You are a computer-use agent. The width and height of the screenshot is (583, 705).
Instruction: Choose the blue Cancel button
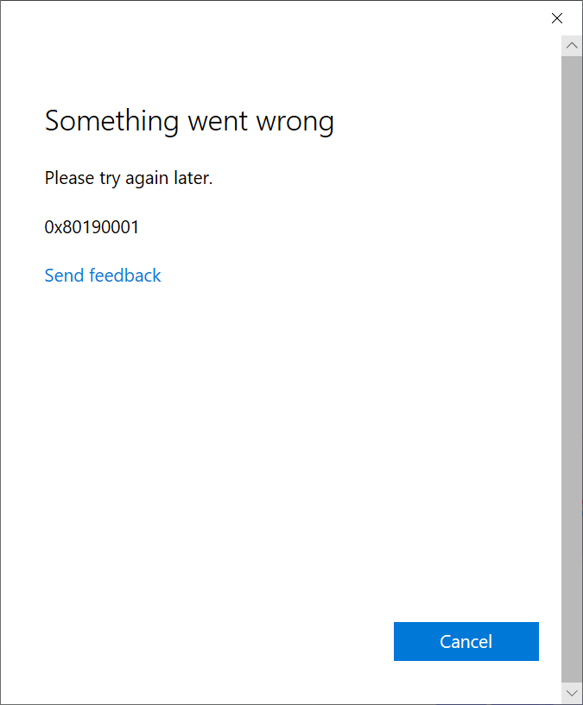point(466,641)
